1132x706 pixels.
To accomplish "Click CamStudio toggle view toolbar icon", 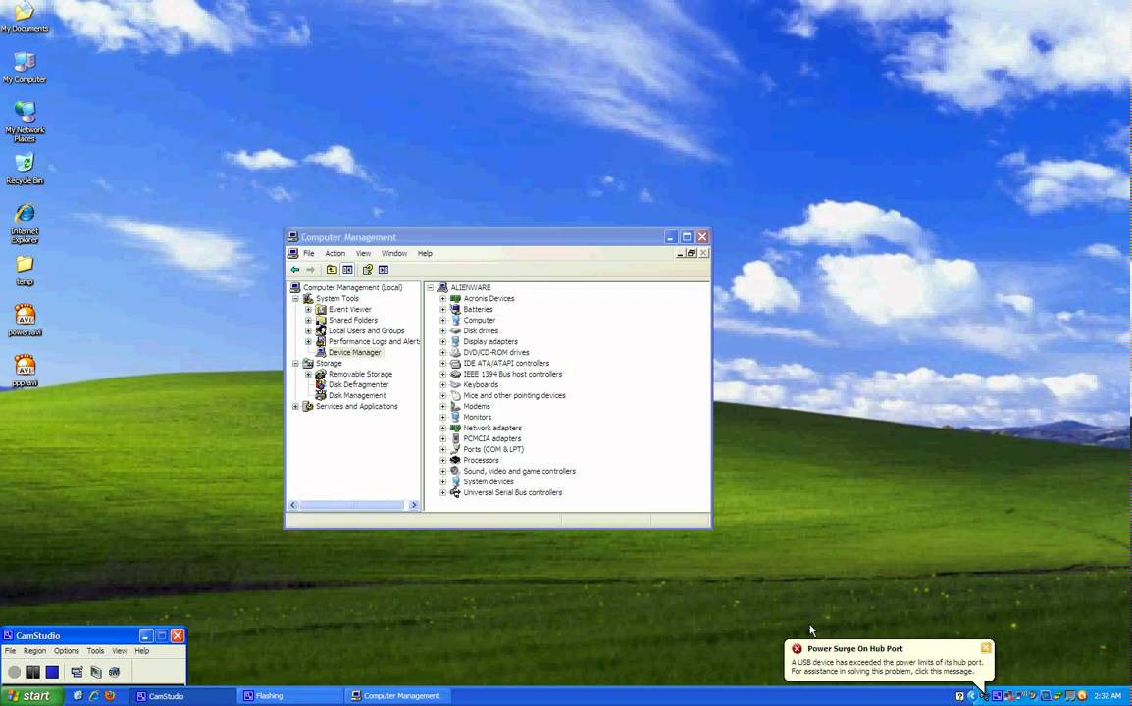I will (77, 672).
